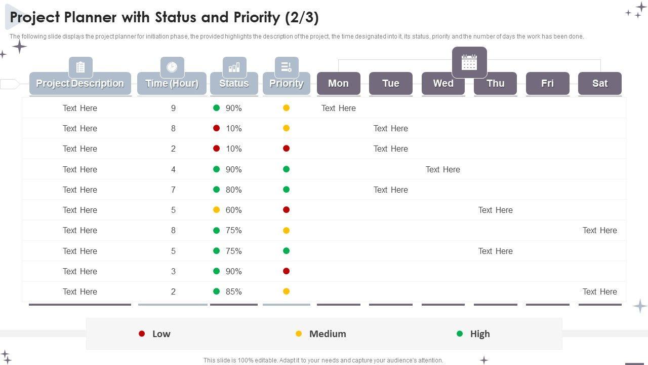
Task: Click the Project Description column header
Action: tap(80, 83)
